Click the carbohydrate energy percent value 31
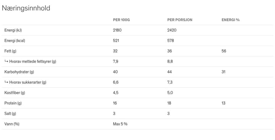 (223, 72)
